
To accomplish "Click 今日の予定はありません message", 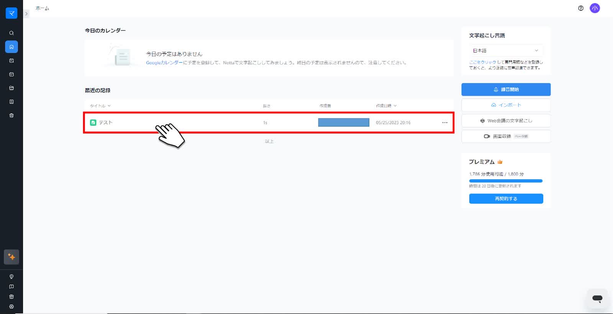I will [x=174, y=54].
